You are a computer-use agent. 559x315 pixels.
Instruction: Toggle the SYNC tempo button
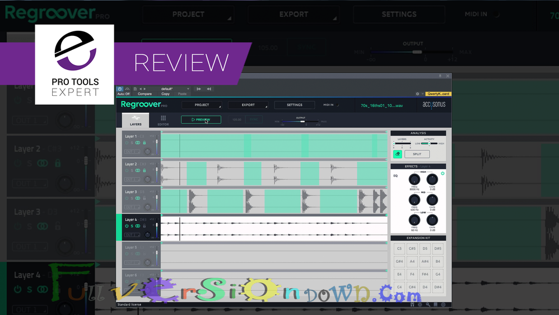(x=254, y=119)
